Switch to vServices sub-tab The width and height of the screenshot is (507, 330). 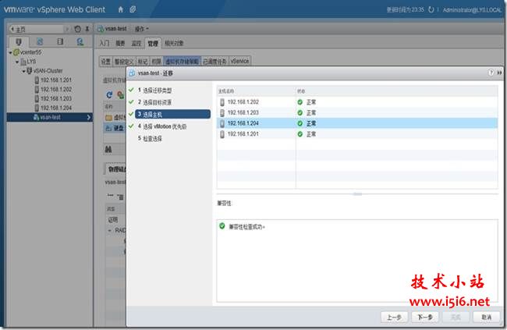240,61
